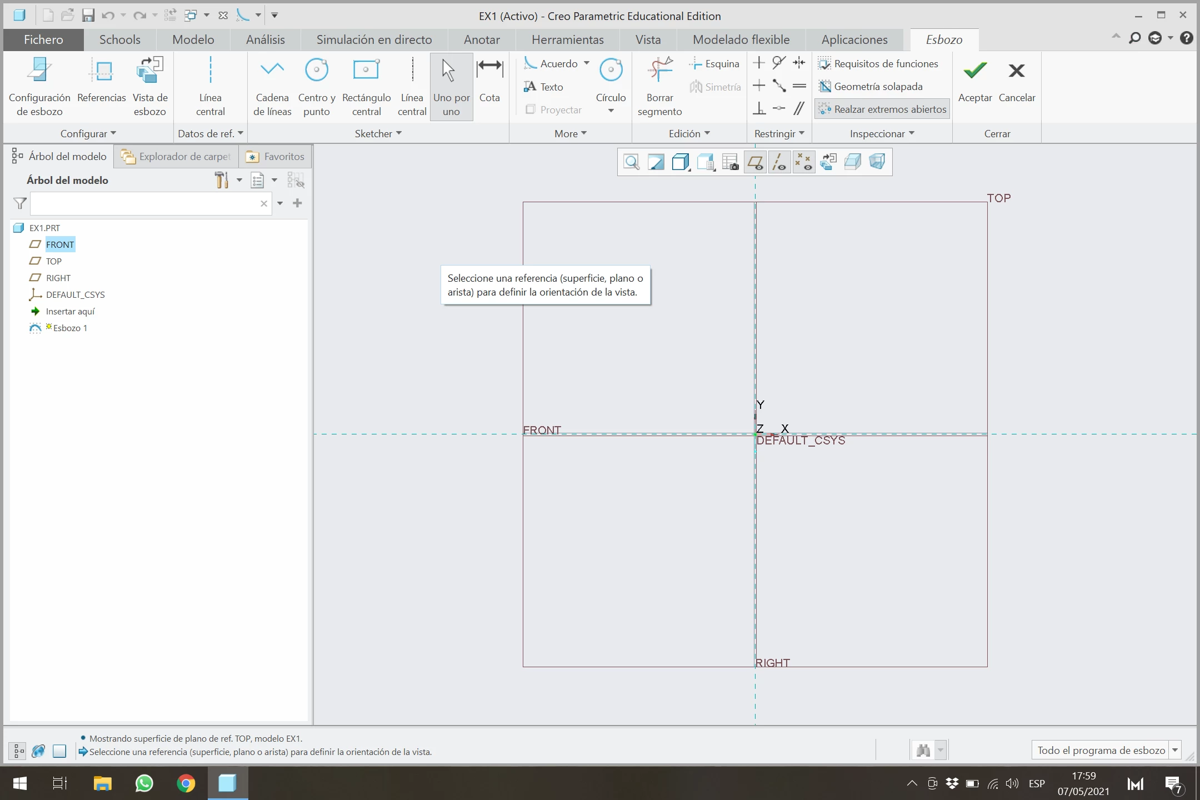The image size is (1200, 800).
Task: Open the Favoritos panel tab
Action: coord(276,157)
